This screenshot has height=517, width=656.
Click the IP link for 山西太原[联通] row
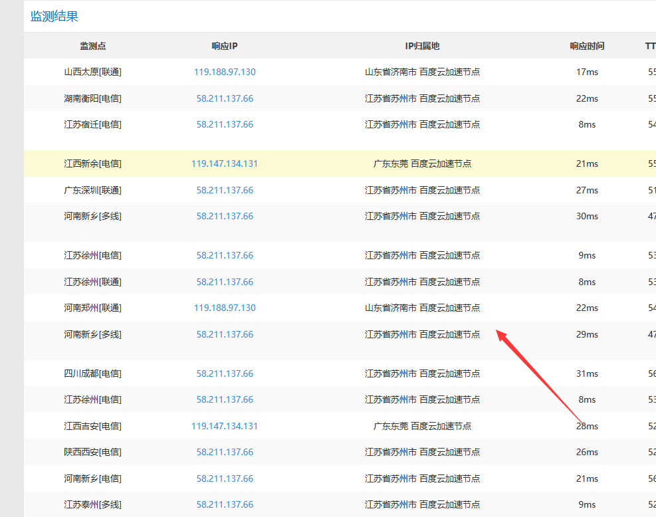pyautogui.click(x=225, y=72)
